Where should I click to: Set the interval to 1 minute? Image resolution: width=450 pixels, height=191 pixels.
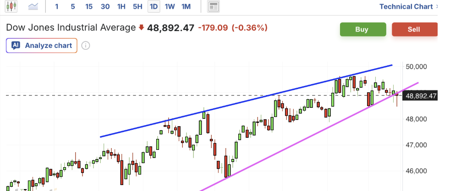tap(57, 6)
